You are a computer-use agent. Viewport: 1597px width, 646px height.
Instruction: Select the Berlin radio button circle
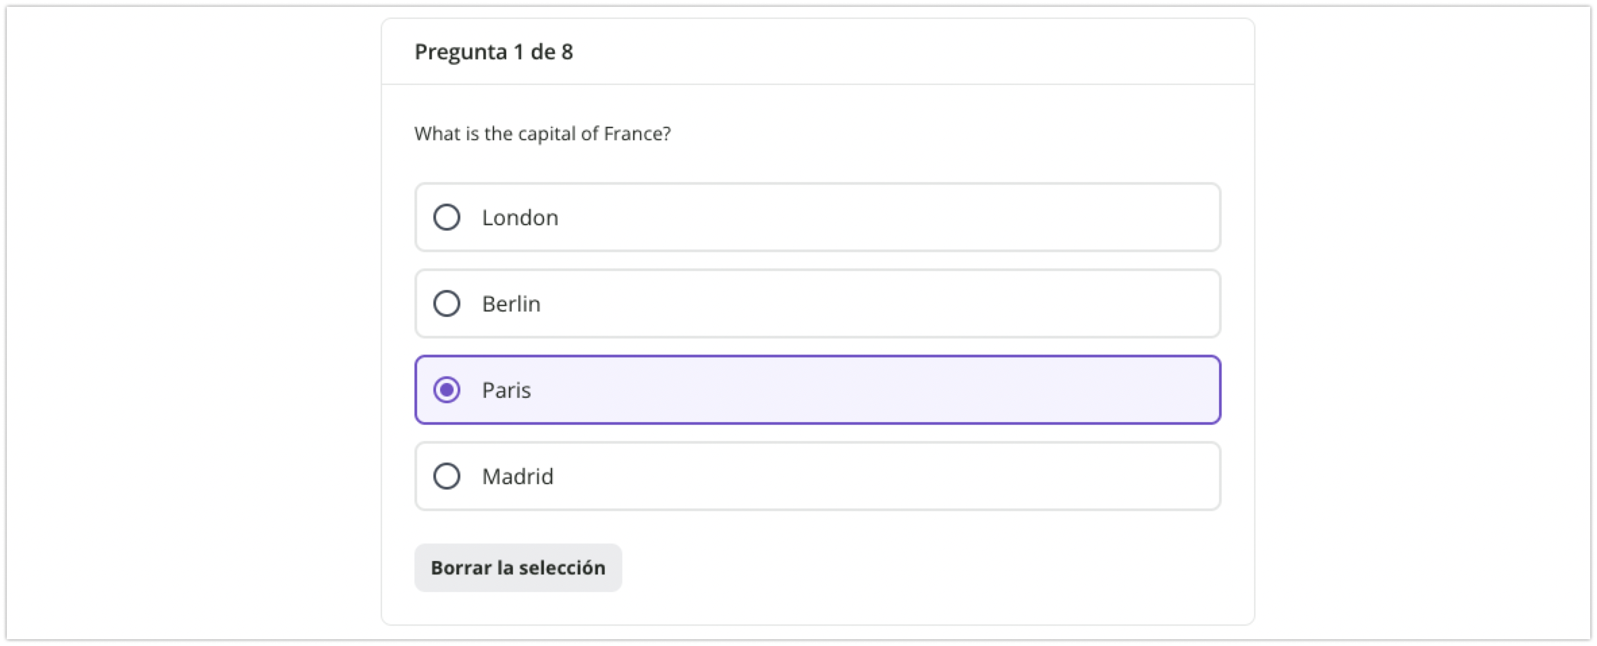[447, 303]
